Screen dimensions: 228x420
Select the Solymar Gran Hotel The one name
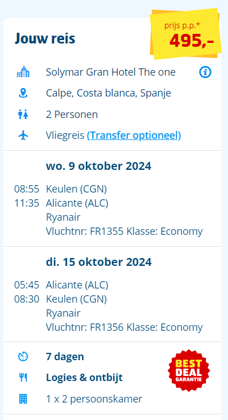tap(110, 72)
